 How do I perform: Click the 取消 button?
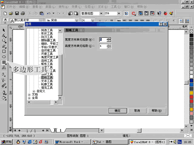click(x=137, y=111)
